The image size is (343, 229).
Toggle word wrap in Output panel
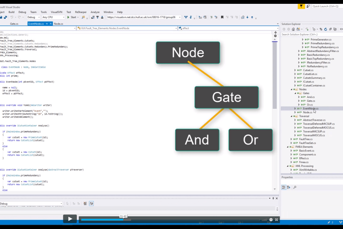pyautogui.click(x=91, y=203)
